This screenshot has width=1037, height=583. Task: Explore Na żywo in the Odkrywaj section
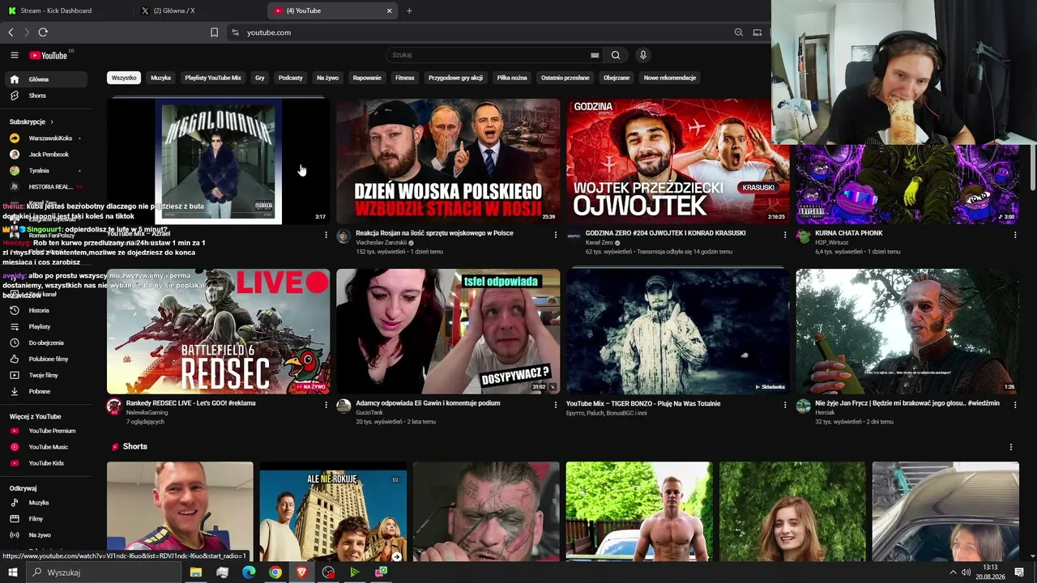[46, 535]
